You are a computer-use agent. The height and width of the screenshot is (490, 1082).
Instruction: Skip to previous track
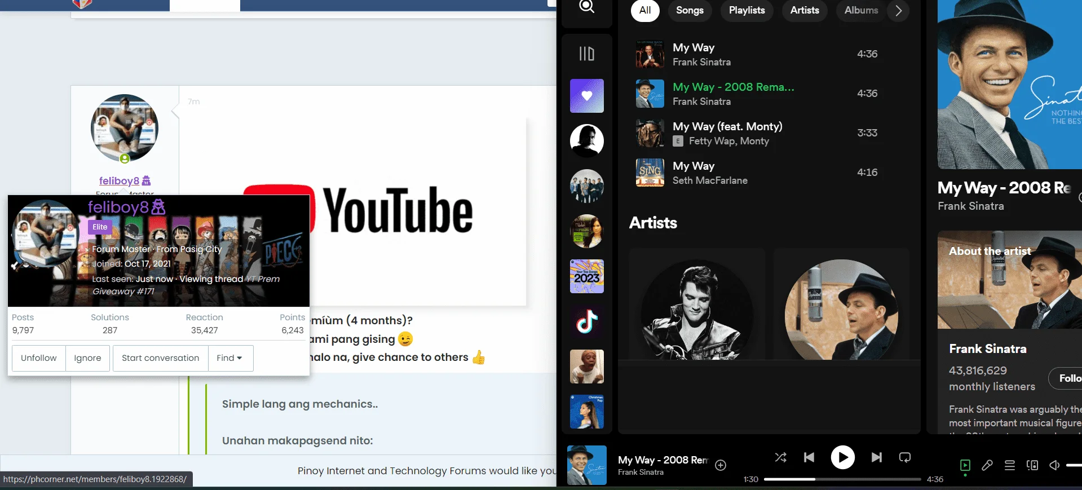[809, 457]
